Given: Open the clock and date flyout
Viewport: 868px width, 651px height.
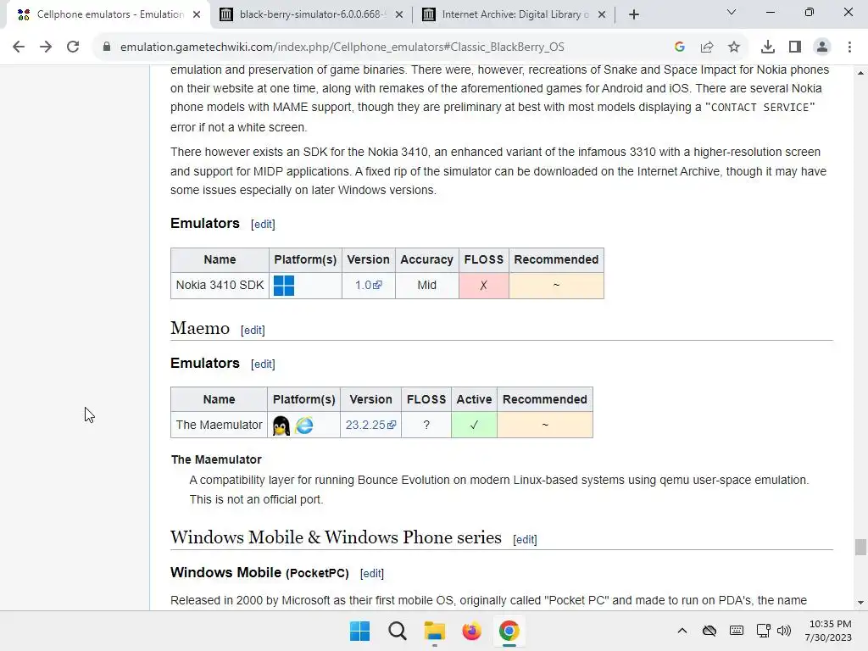Looking at the screenshot, I should coord(829,631).
